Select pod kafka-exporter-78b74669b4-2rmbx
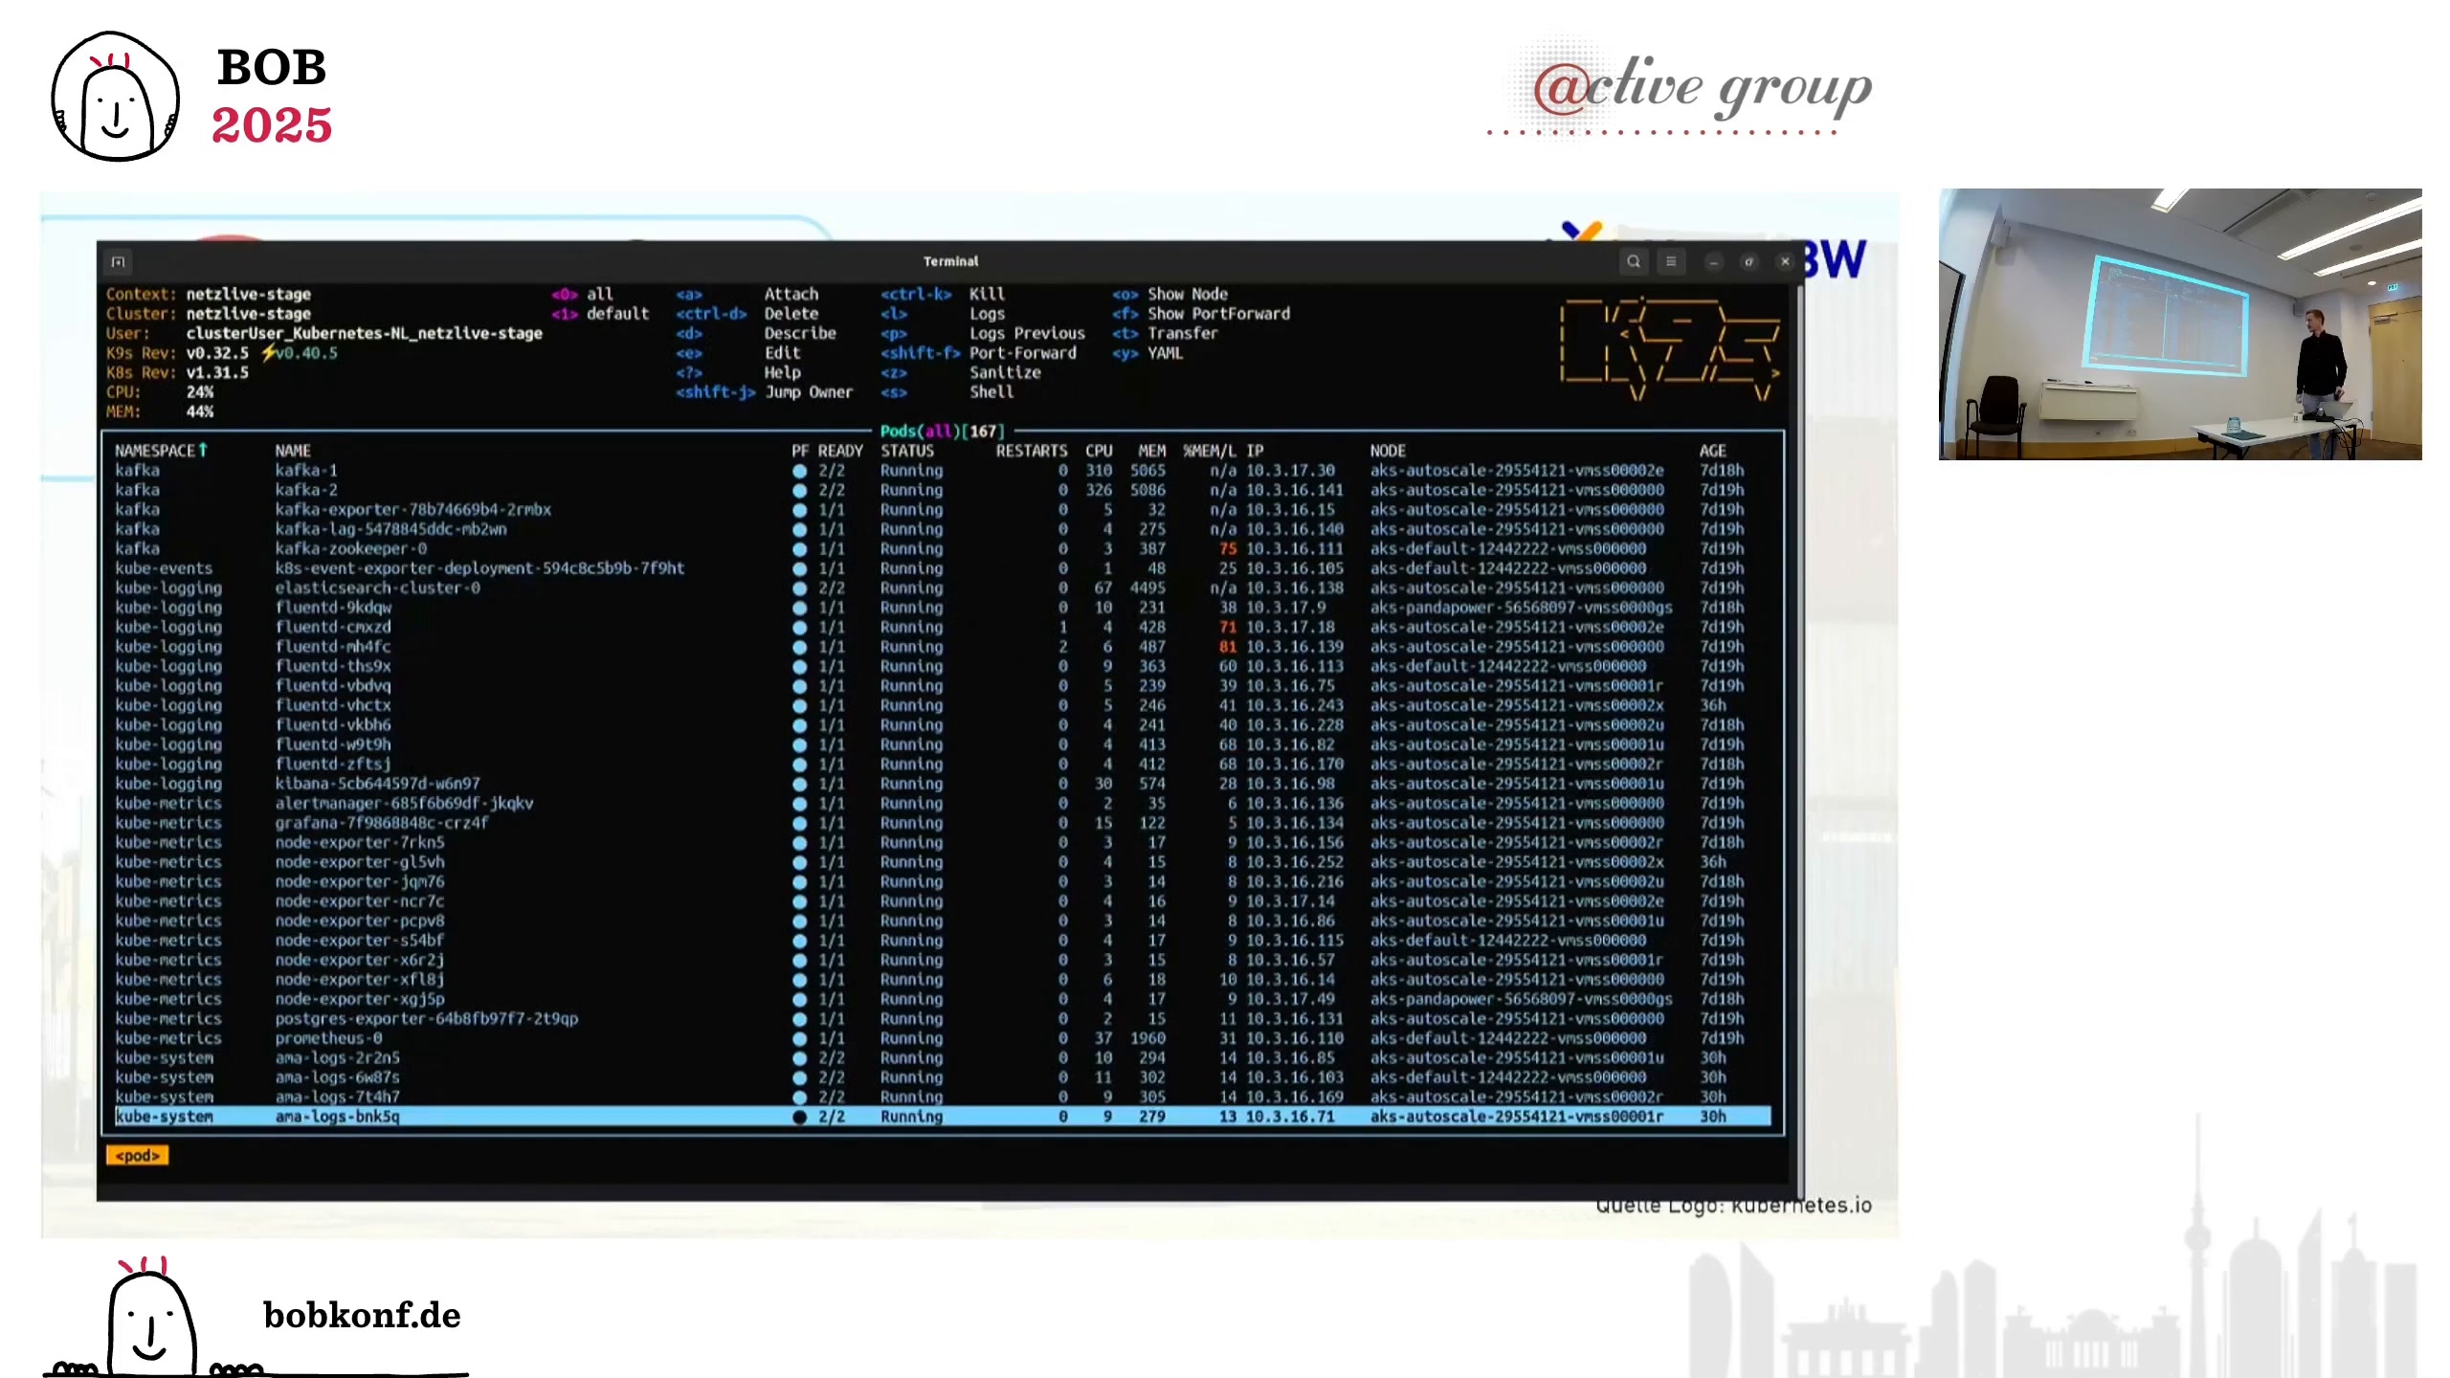2450x1378 pixels. pyautogui.click(x=943, y=510)
